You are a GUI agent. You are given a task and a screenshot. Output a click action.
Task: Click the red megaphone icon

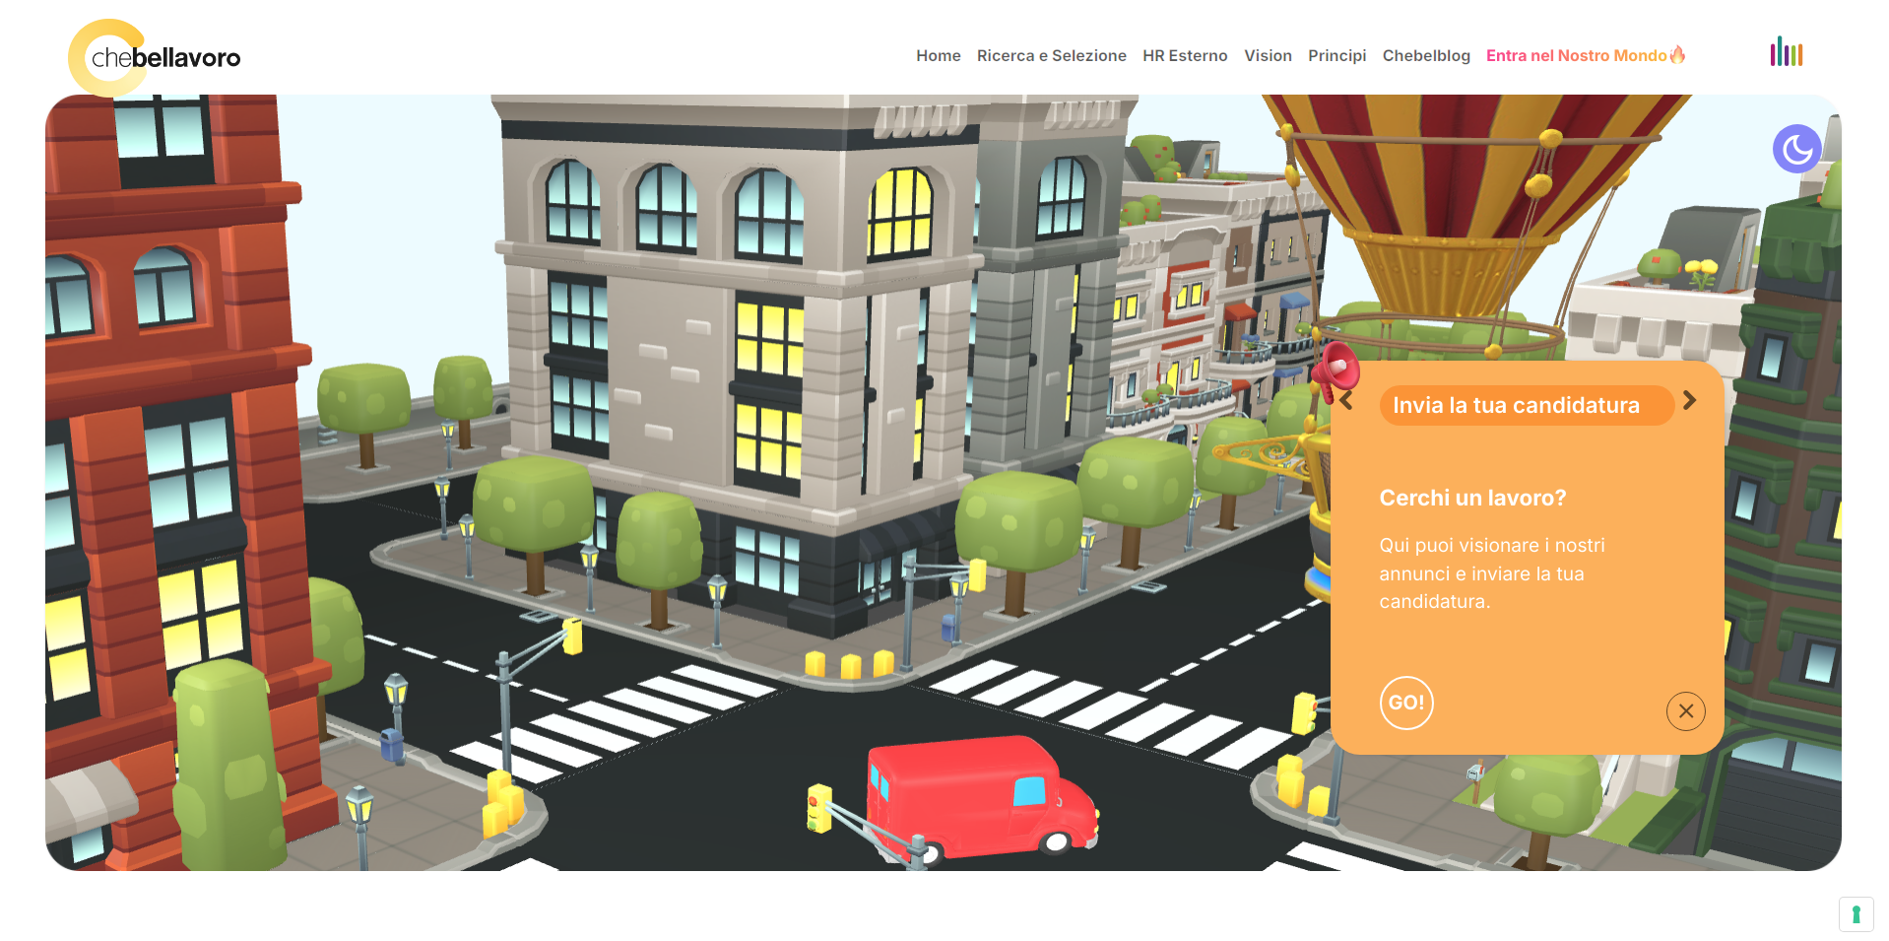click(1335, 370)
